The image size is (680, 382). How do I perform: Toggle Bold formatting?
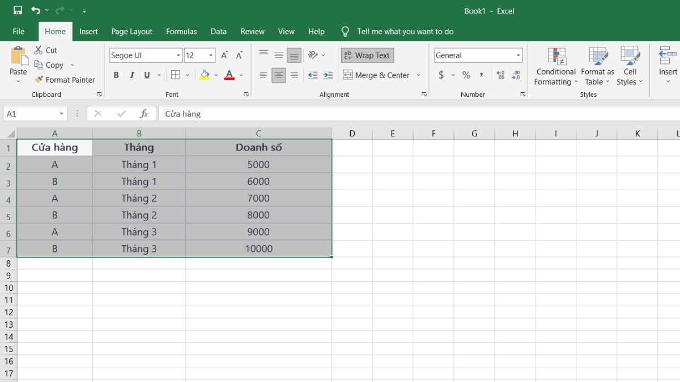116,75
